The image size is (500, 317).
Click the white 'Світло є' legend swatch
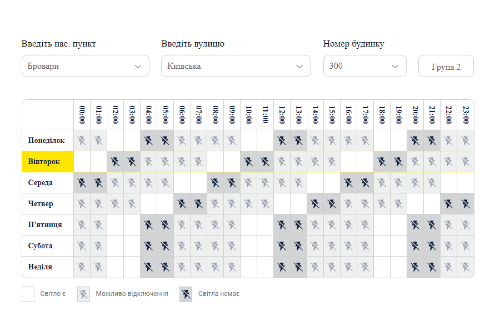(28, 294)
